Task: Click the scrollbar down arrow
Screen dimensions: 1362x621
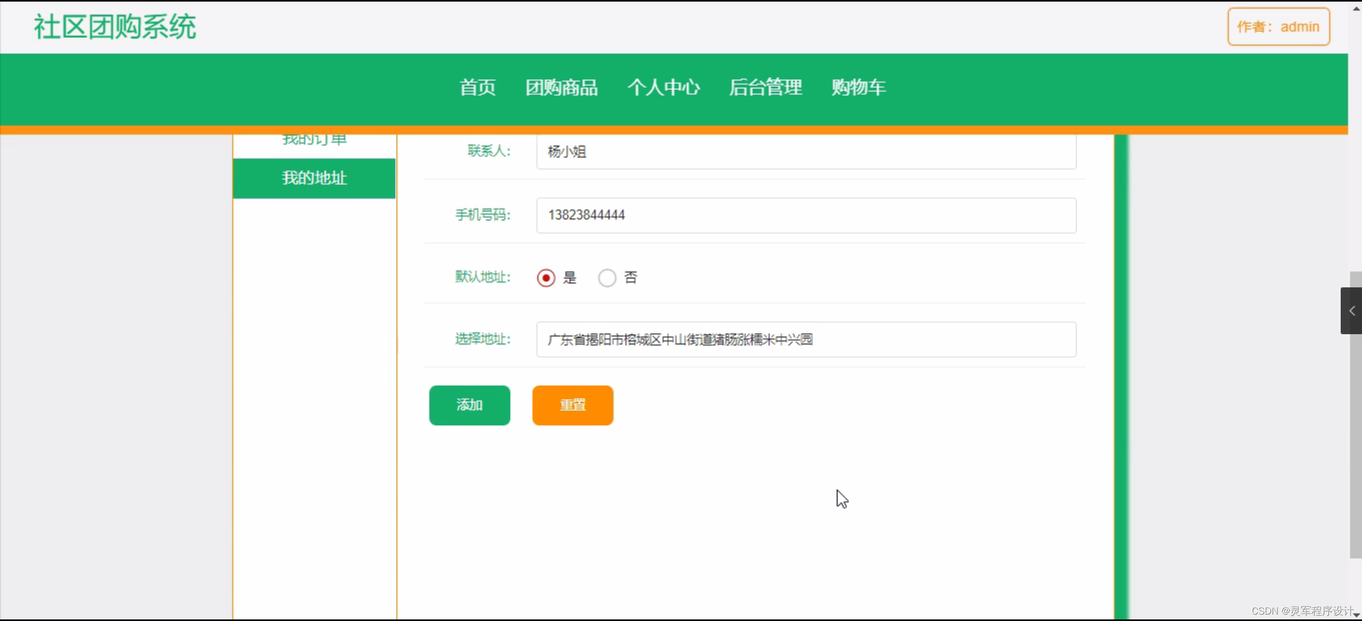Action: point(1356,615)
